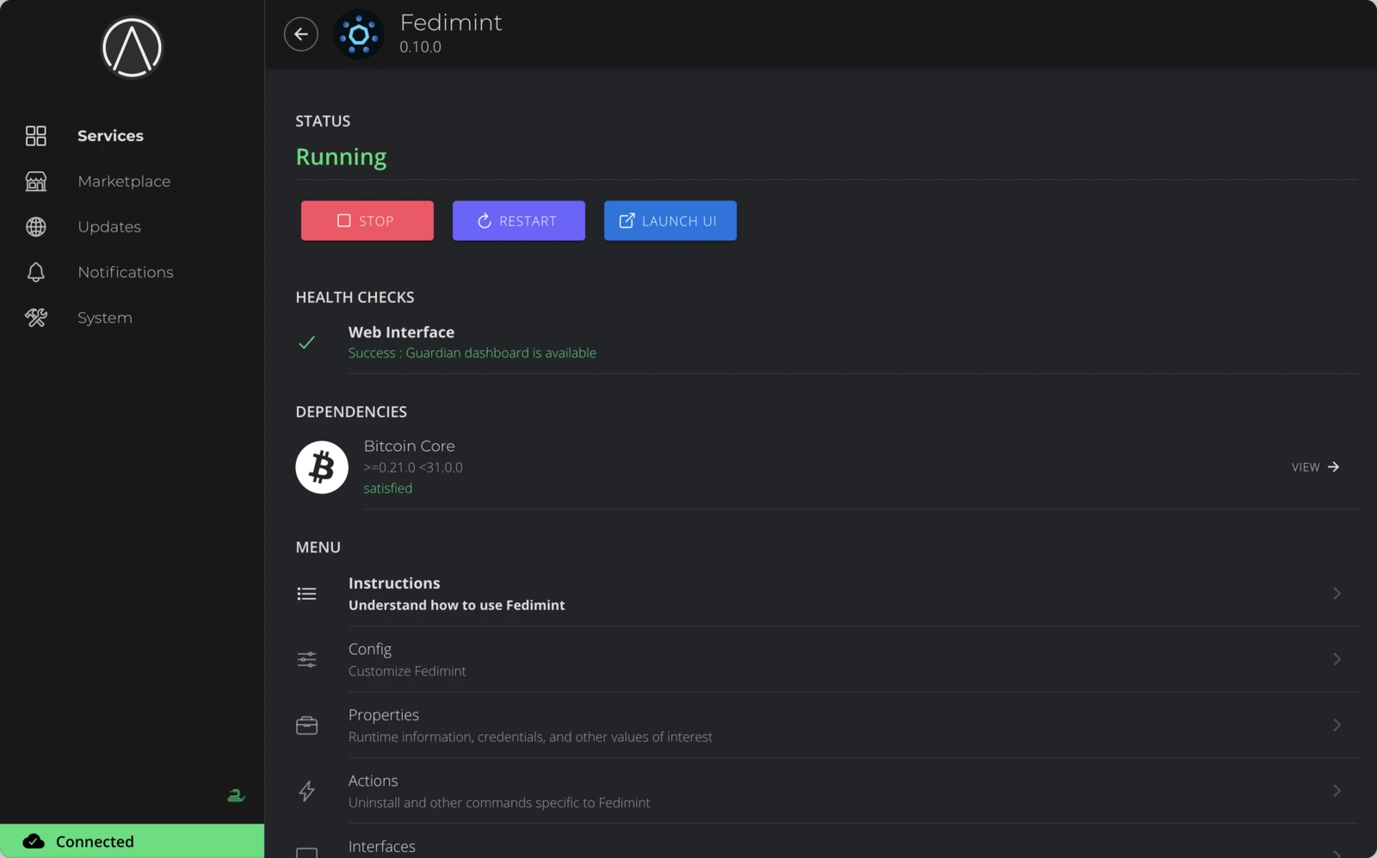The height and width of the screenshot is (858, 1377).
Task: Expand the Properties row
Action: click(x=1337, y=725)
